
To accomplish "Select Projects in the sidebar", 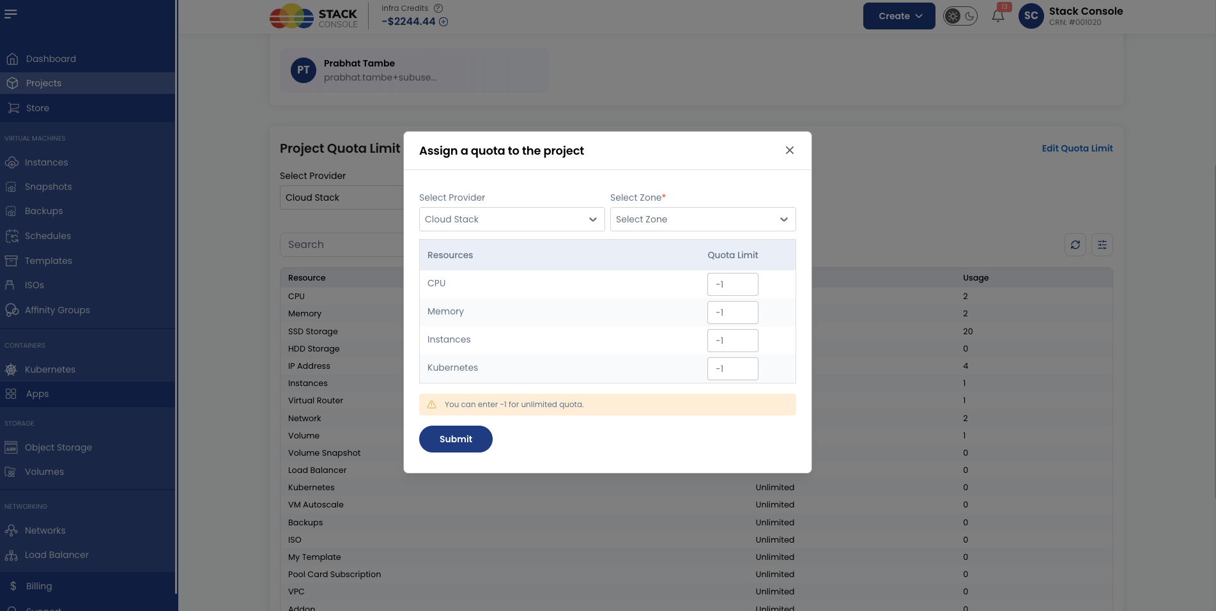I will [88, 83].
